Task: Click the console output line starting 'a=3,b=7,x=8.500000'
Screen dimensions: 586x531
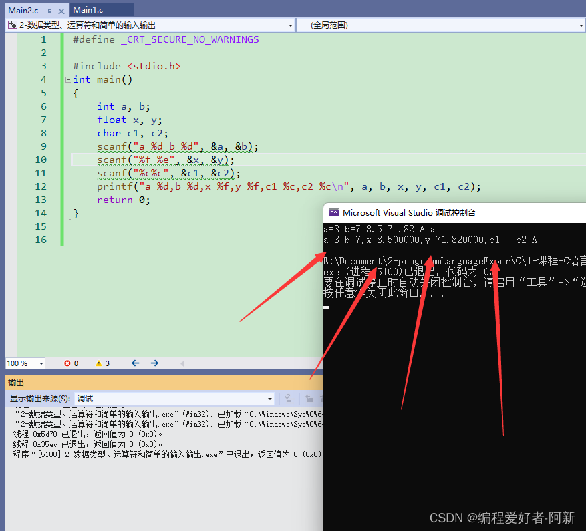Action: [430, 240]
